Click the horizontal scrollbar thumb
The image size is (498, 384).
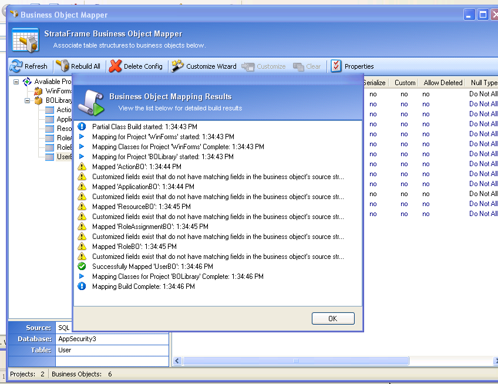296,361
